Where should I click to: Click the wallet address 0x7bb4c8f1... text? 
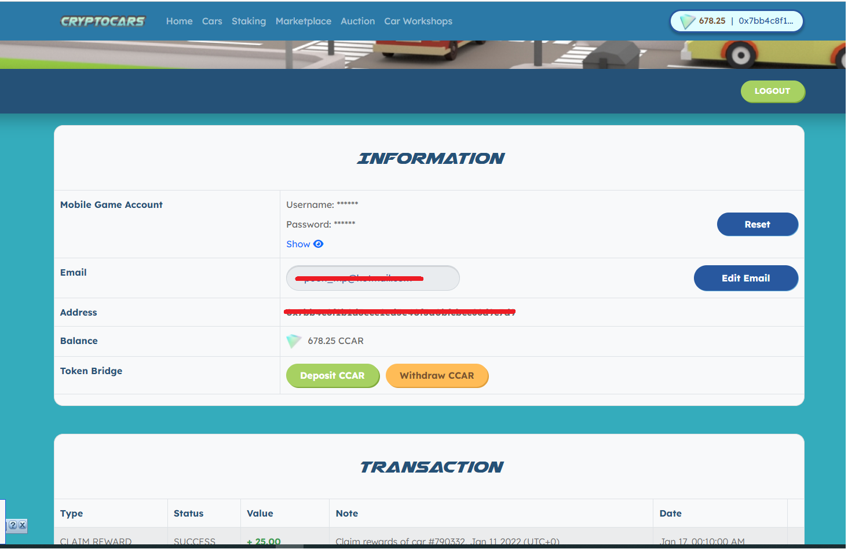click(x=766, y=21)
